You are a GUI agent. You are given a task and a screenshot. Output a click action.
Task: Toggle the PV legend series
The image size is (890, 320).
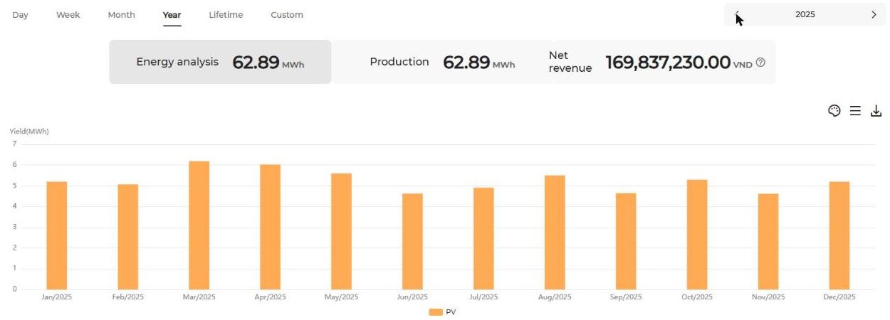click(x=442, y=312)
